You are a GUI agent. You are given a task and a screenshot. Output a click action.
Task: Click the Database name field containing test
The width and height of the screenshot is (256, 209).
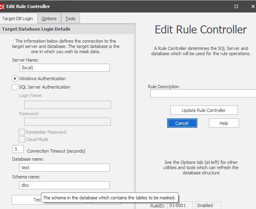point(64,168)
